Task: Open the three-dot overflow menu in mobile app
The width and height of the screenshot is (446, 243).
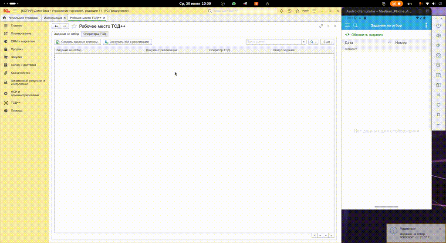Action: pos(426,26)
